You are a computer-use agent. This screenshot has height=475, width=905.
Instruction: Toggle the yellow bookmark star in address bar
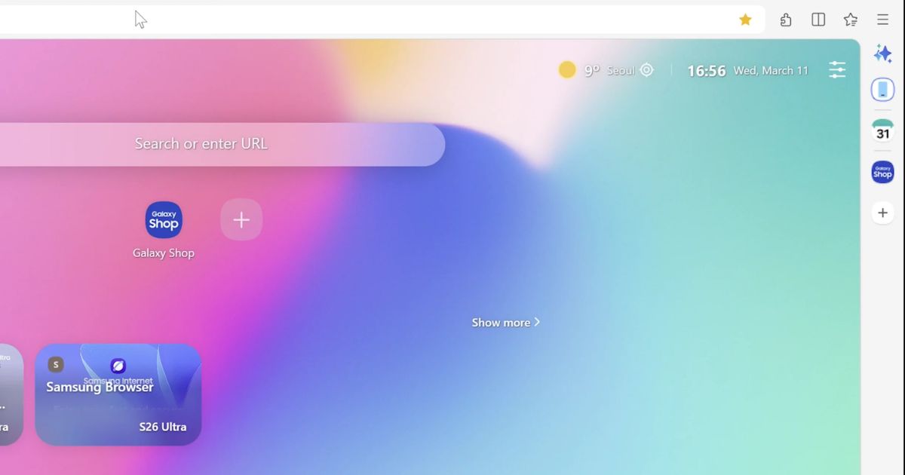pyautogui.click(x=745, y=19)
